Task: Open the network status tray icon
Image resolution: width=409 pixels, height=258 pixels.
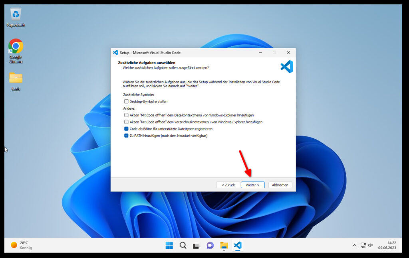Action: [363, 245]
